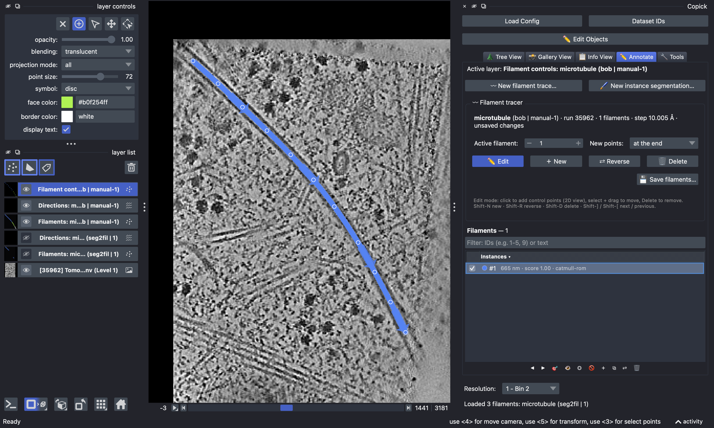The width and height of the screenshot is (714, 428).
Task: Uncheck filament #1 instance checkbox
Action: click(x=472, y=268)
